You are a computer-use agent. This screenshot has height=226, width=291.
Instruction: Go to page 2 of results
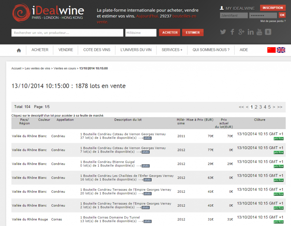[x=256, y=107]
